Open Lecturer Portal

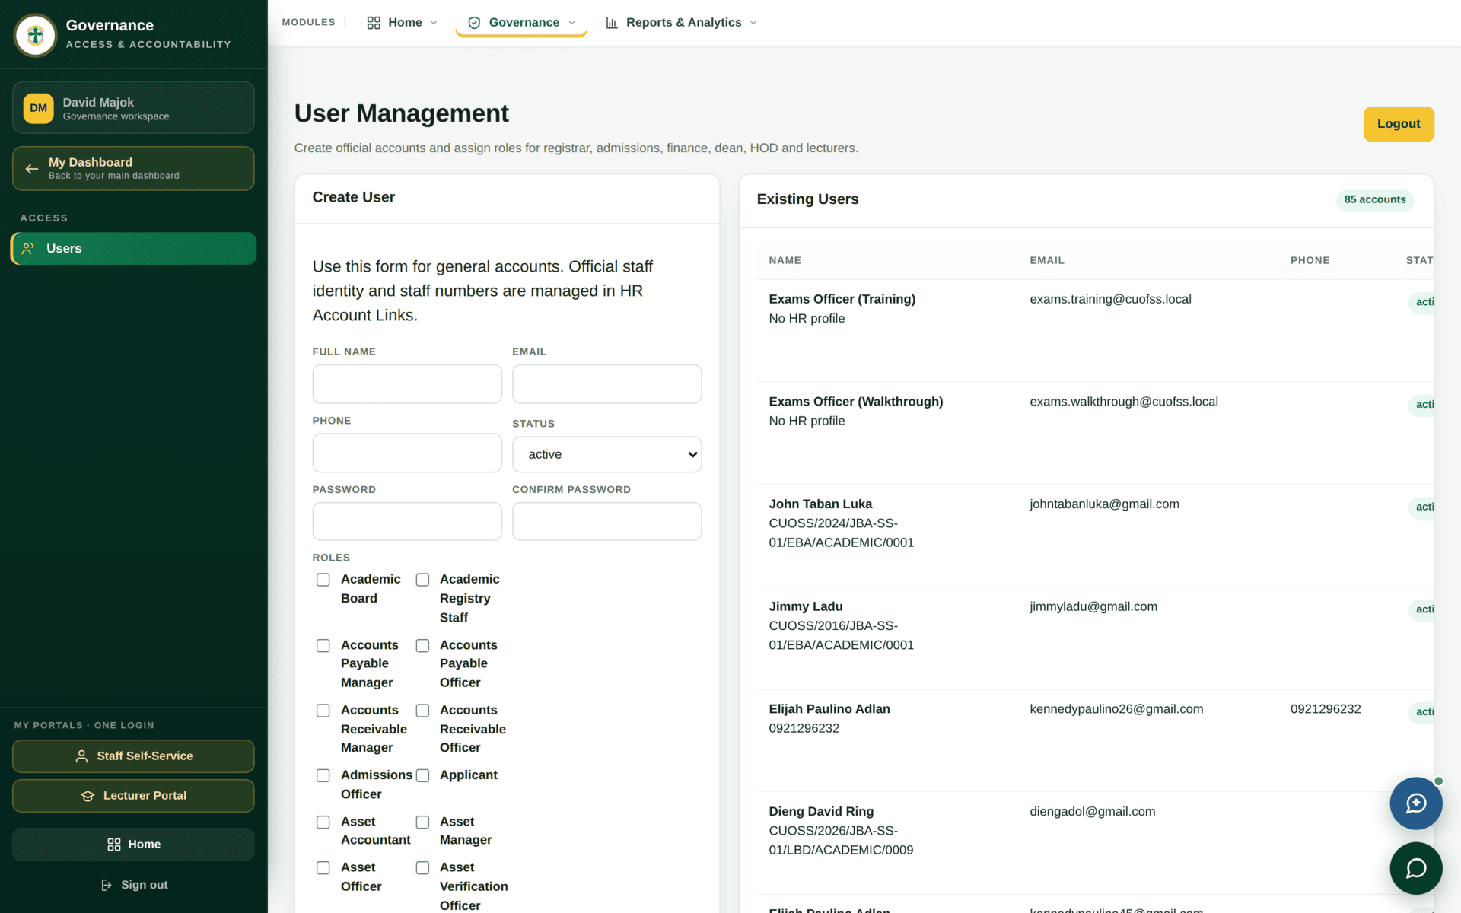click(x=133, y=796)
